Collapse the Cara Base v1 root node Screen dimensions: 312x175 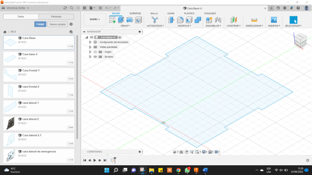pyautogui.click(x=87, y=37)
